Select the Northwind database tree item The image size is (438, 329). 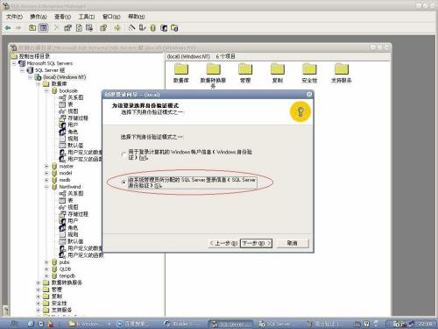click(x=70, y=187)
